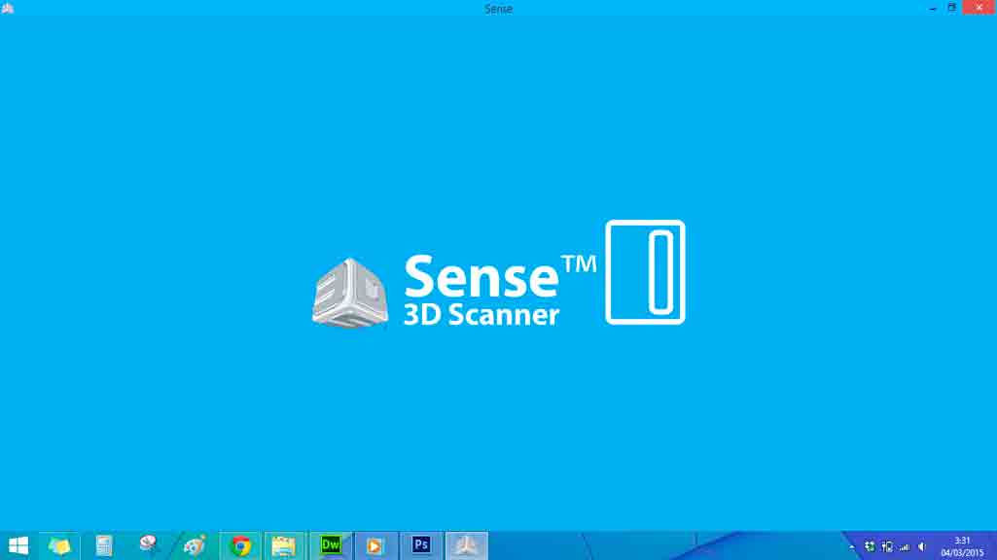Viewport: 997px width, 560px height.
Task: Switch to Photoshop (Ps) in the taskbar
Action: tap(421, 544)
